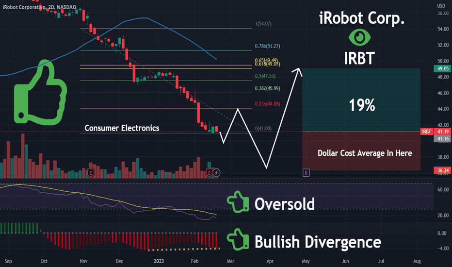The width and height of the screenshot is (452, 267).
Task: Click Feb on the time axis
Action: [194, 261]
